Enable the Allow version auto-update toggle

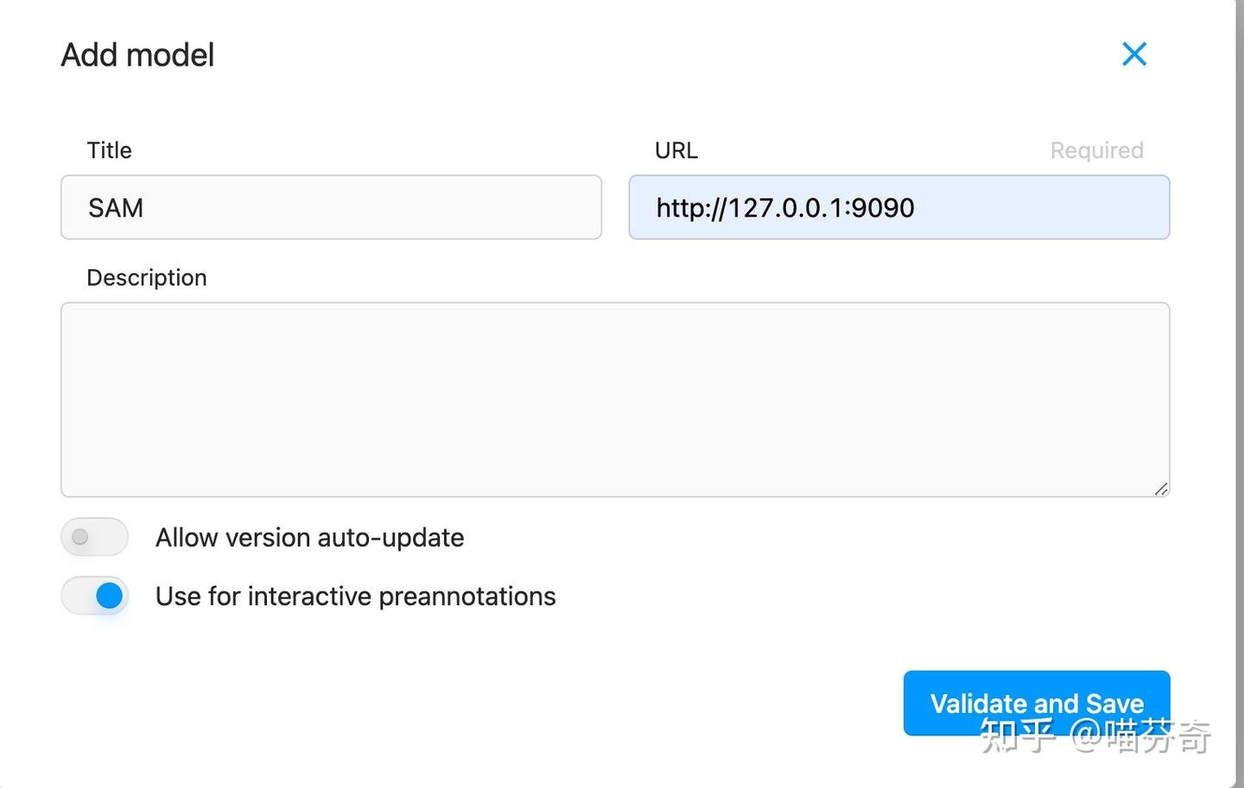pos(94,537)
